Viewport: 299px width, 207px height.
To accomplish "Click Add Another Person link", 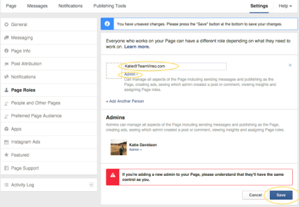I will click(x=125, y=101).
